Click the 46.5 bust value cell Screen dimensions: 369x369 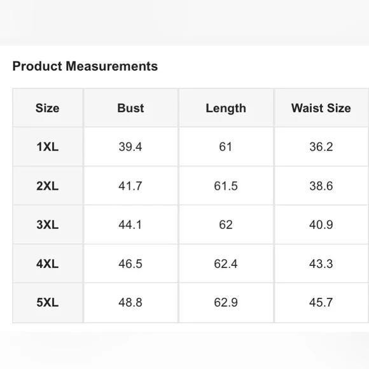coord(130,263)
